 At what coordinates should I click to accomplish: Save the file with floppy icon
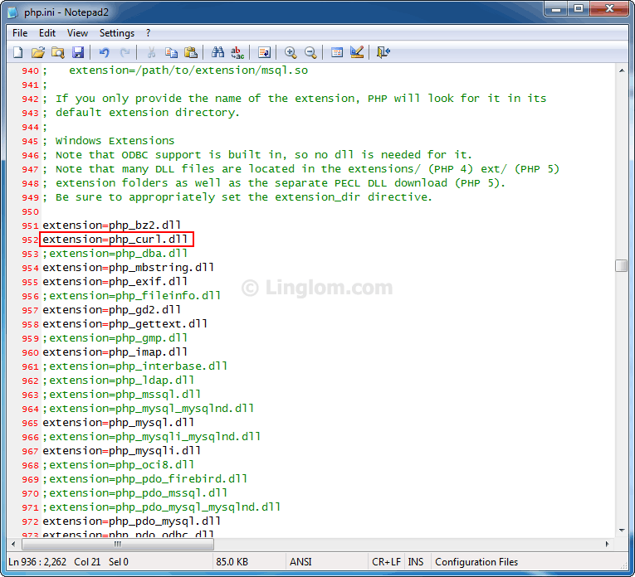coord(78,52)
